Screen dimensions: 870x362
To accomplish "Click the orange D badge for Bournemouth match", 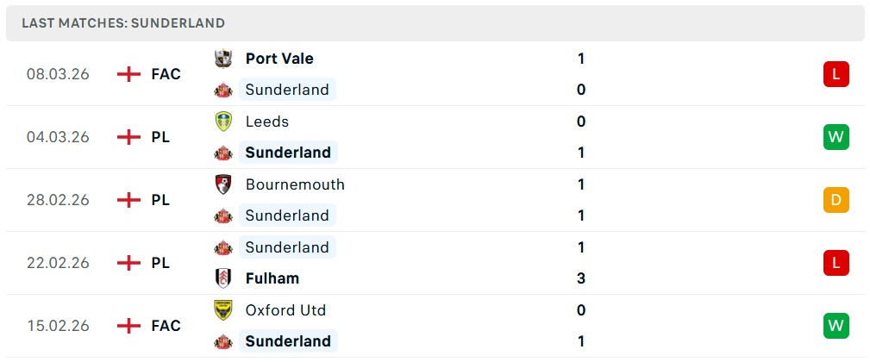I will 836,200.
